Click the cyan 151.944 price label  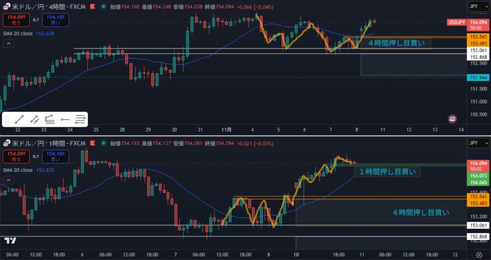(x=479, y=78)
